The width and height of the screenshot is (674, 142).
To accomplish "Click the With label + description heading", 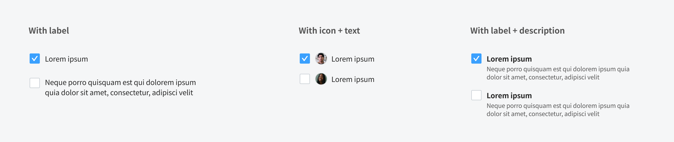I will click(x=517, y=31).
